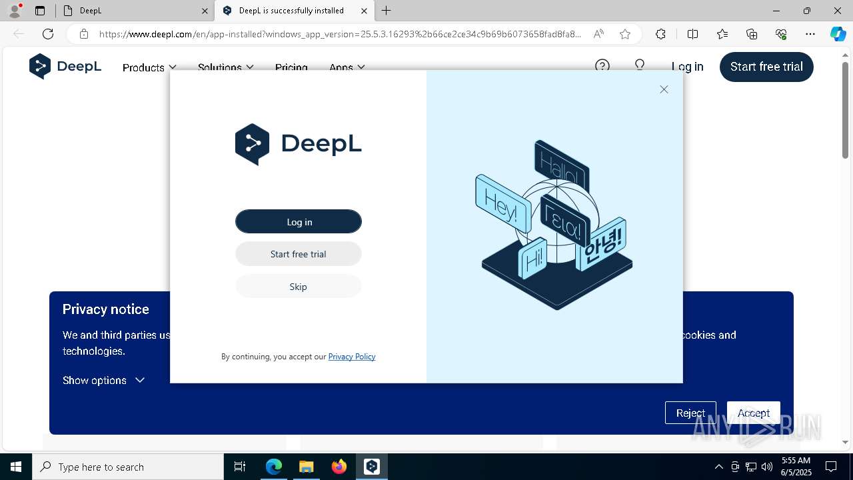The image size is (853, 480).
Task: Click the Edge profile avatar icon
Action: click(x=15, y=11)
